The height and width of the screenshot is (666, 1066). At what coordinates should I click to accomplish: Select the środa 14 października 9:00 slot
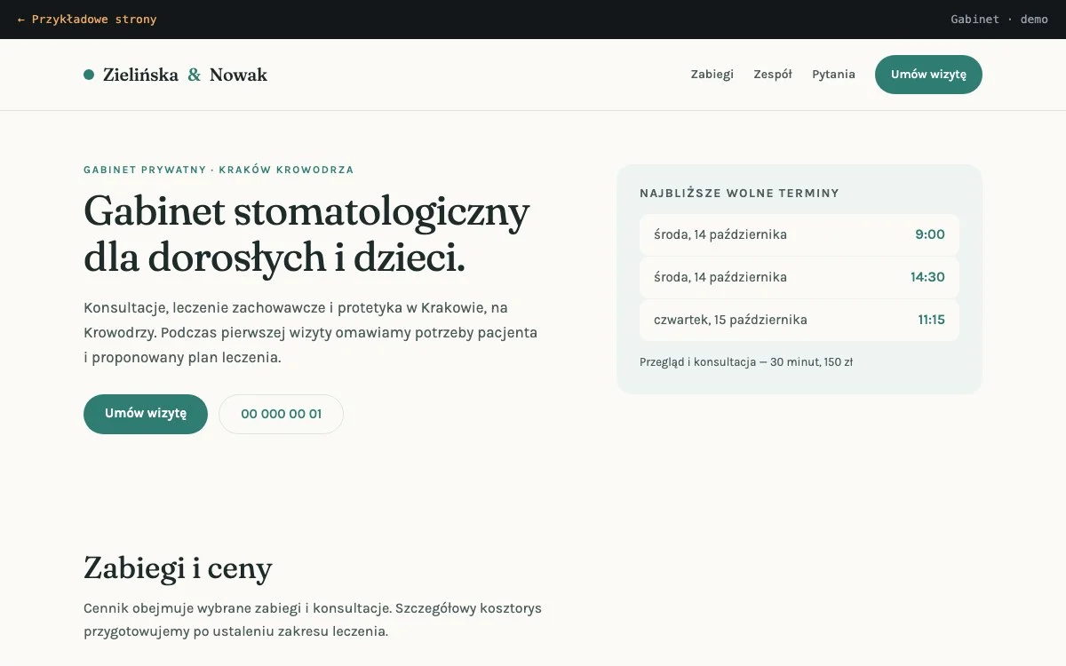click(799, 234)
